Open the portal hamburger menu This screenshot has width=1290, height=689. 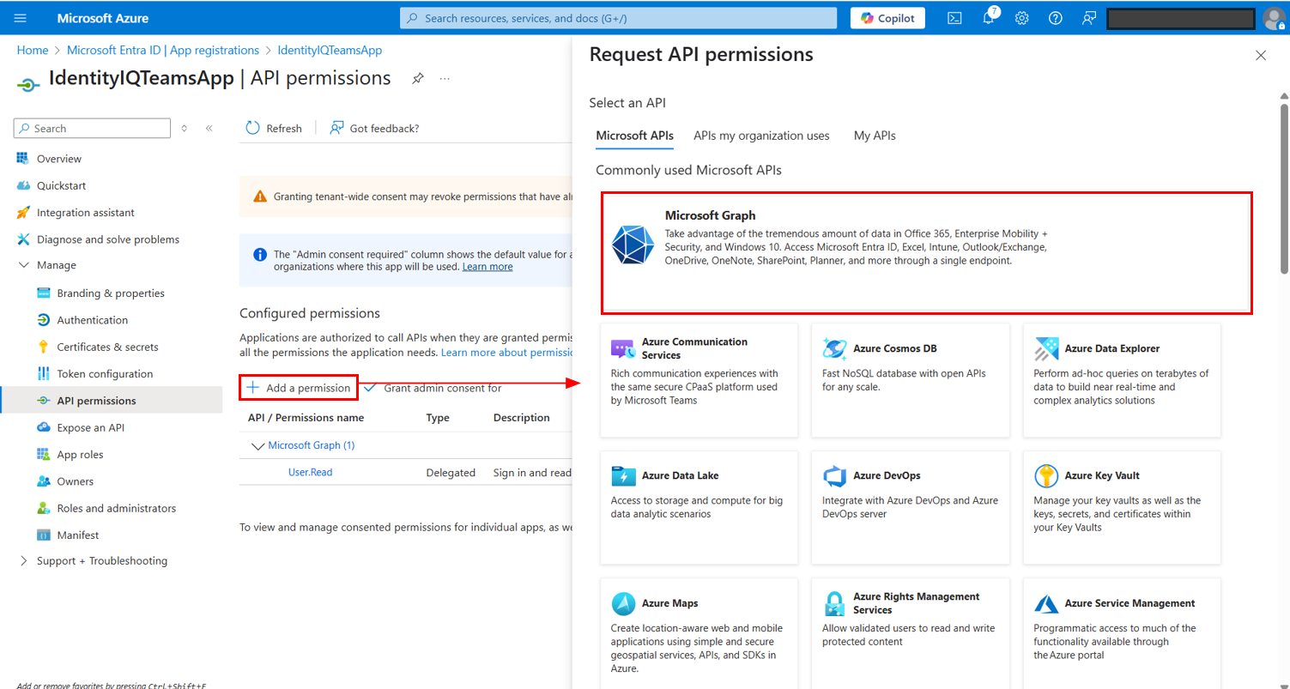(x=21, y=18)
